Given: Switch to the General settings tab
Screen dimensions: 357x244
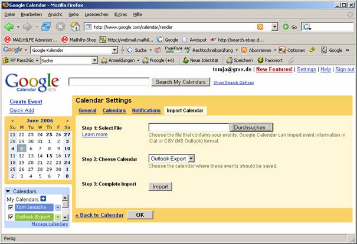Looking at the screenshot, I should point(87,111).
